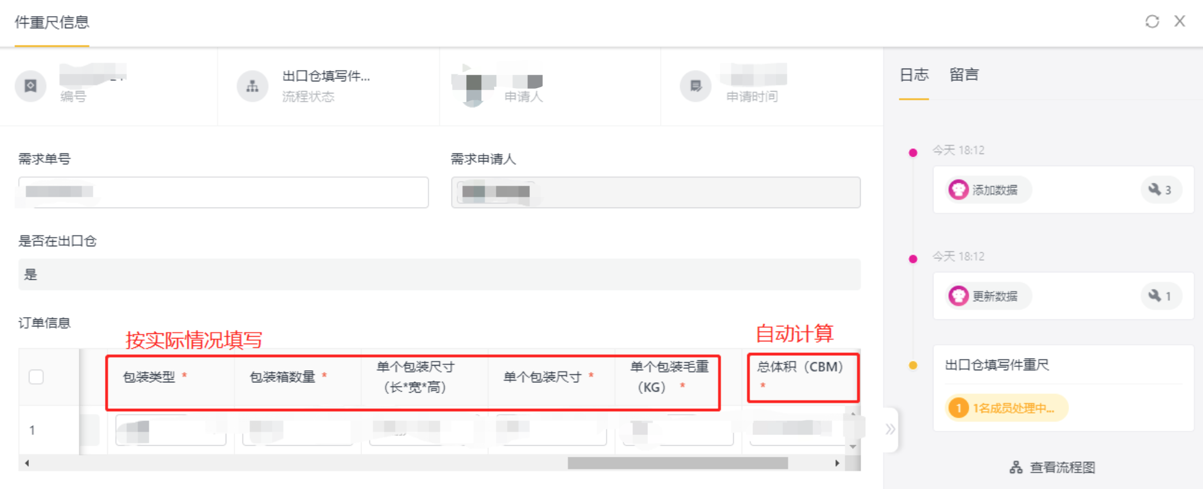The height and width of the screenshot is (489, 1203).
Task: Click the refresh icon at top right
Action: [1152, 22]
